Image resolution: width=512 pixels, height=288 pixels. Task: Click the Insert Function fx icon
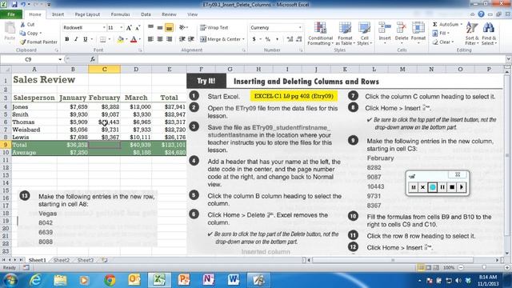point(93,59)
